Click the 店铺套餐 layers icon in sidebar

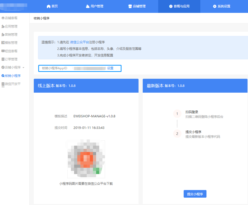click(3, 18)
